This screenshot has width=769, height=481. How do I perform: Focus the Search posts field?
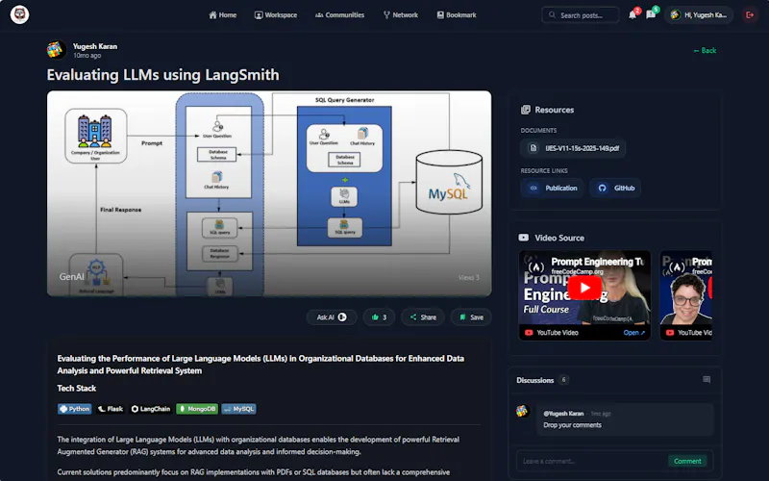tap(581, 15)
